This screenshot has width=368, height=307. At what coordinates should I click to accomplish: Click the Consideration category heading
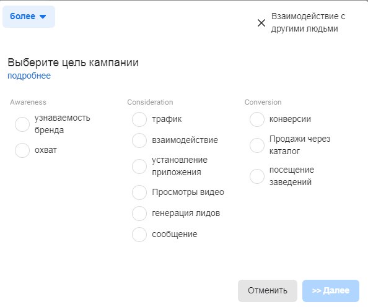point(150,102)
